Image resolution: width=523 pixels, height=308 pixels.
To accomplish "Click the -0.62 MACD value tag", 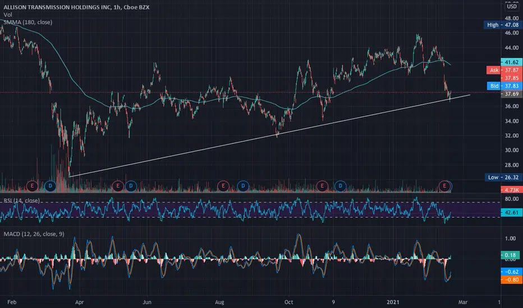I will pyautogui.click(x=511, y=272).
